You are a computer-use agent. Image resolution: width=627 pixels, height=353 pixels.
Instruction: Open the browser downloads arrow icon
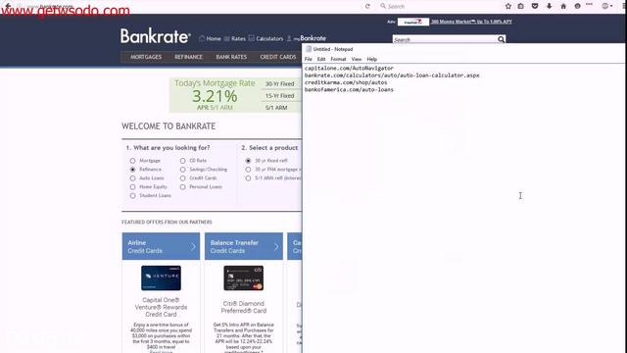coord(549,6)
